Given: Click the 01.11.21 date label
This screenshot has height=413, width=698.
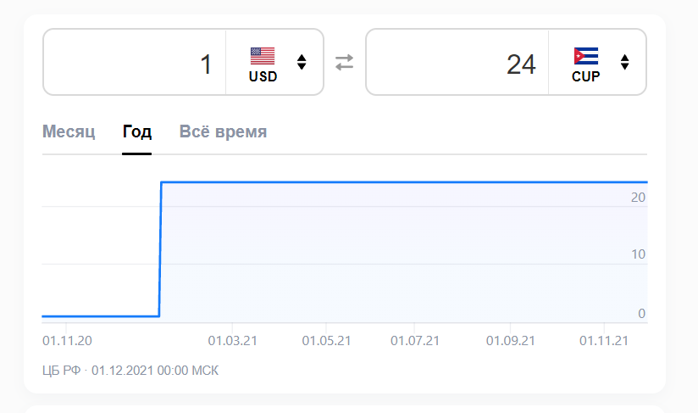Looking at the screenshot, I should point(603,341).
